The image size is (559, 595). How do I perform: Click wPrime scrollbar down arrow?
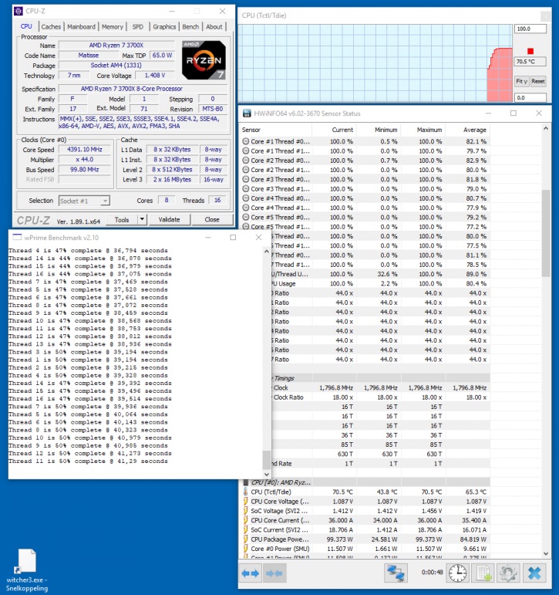pos(266,475)
